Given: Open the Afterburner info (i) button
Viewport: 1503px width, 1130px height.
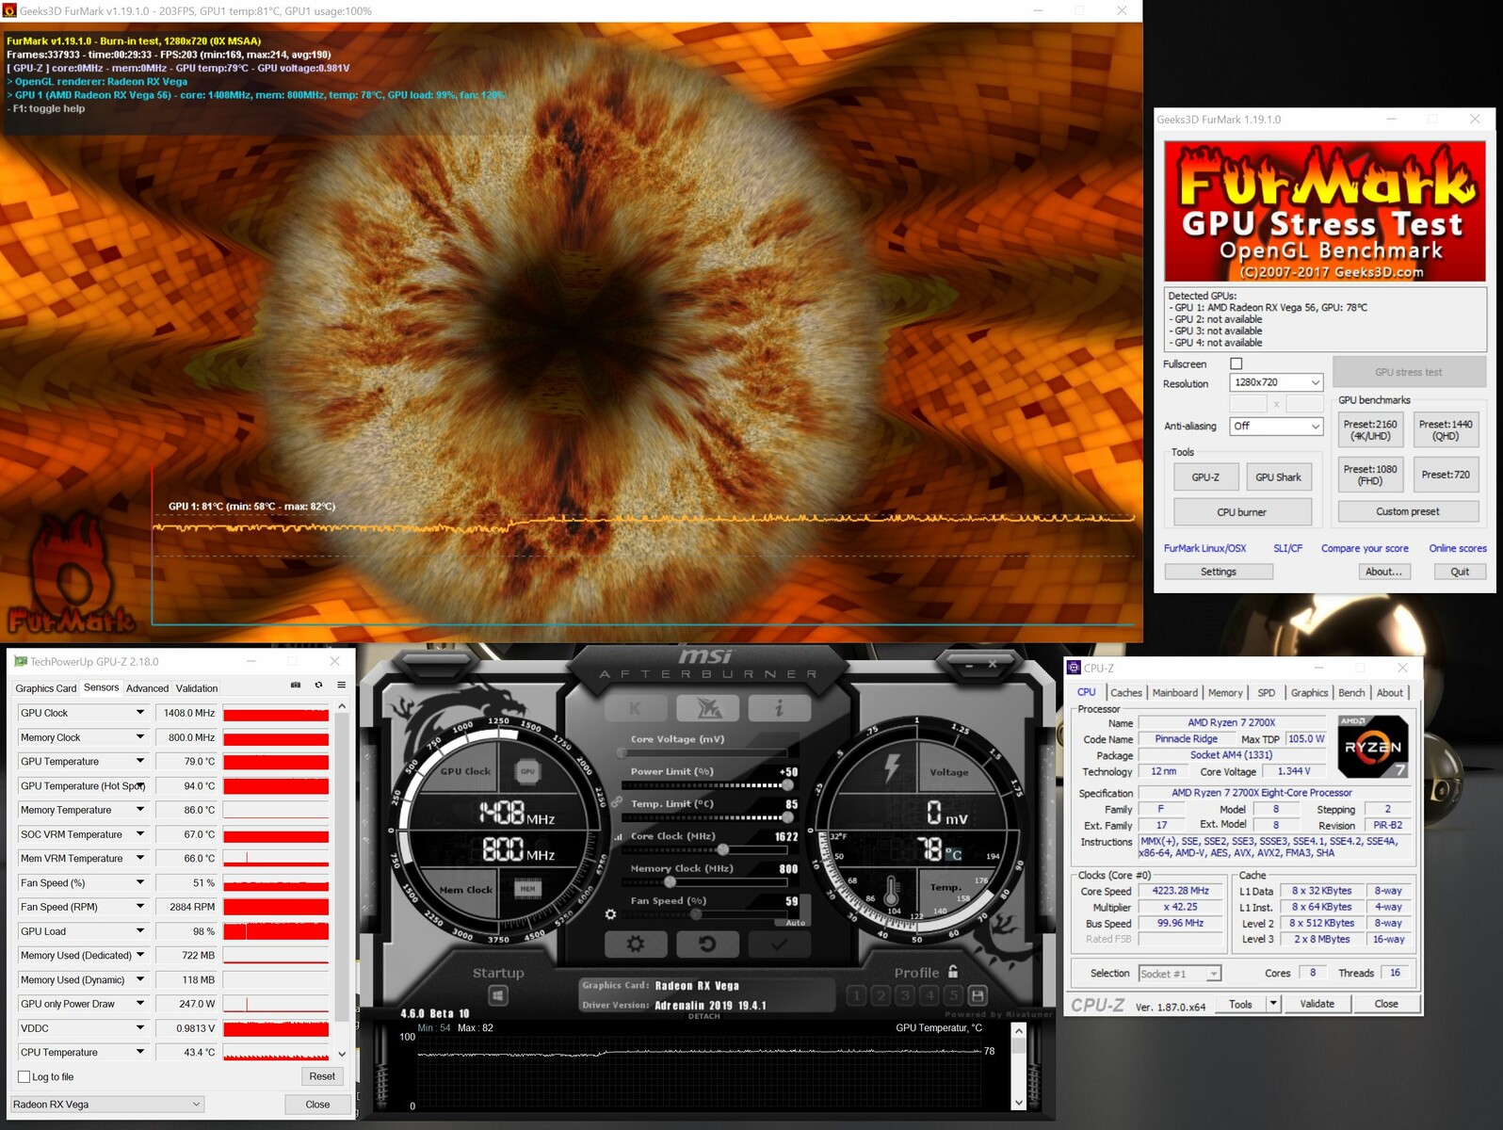Looking at the screenshot, I should coord(779,708).
